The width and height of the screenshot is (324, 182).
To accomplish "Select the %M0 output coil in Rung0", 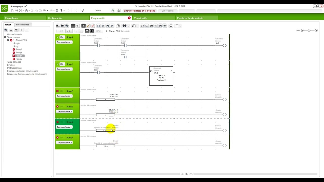I will point(225,45).
